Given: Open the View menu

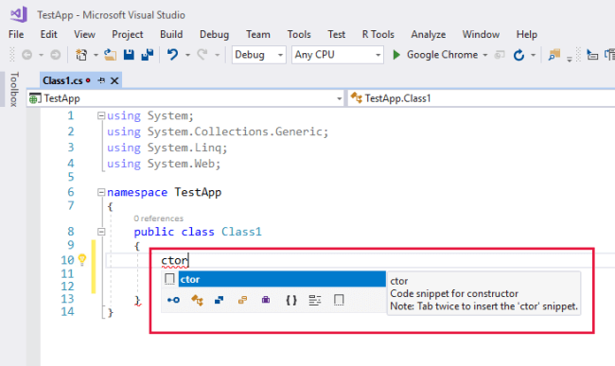Looking at the screenshot, I should pyautogui.click(x=84, y=34).
